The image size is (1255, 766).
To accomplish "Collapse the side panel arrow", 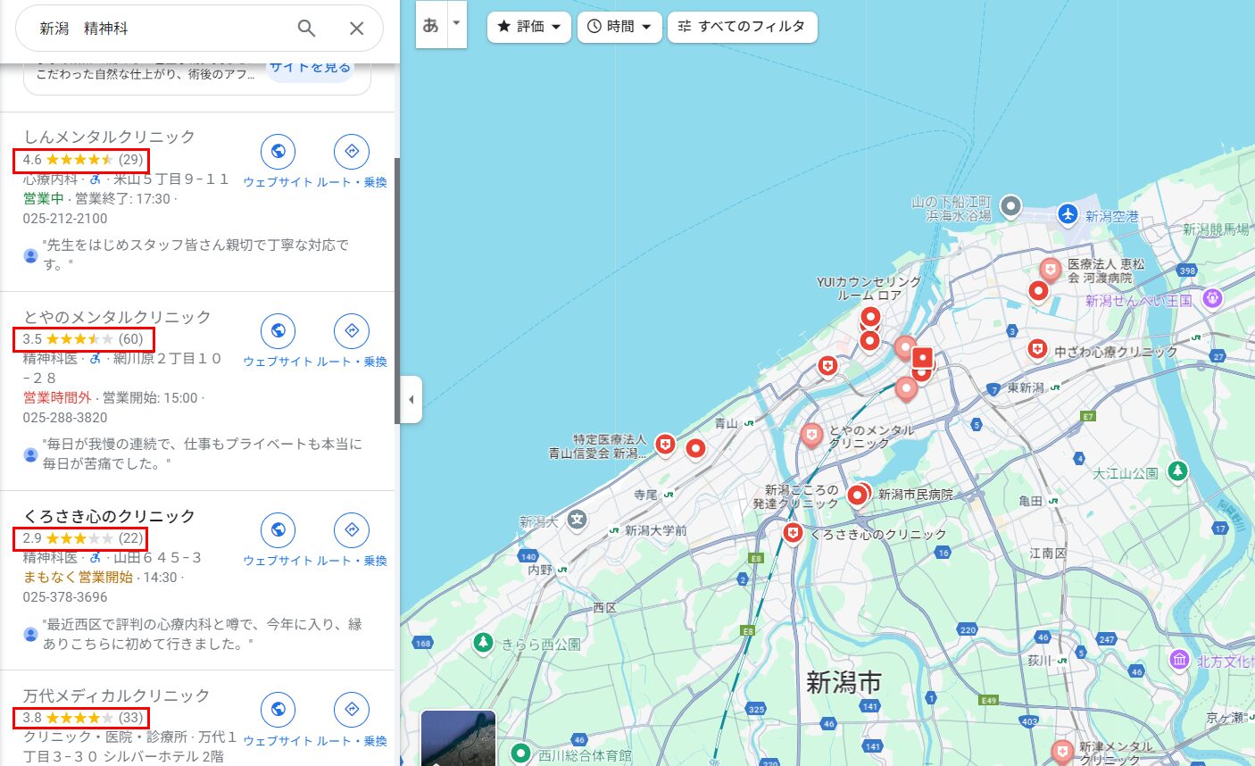I will click(x=411, y=399).
